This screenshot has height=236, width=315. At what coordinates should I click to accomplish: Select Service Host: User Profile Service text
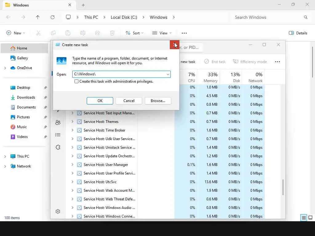(x=110, y=173)
